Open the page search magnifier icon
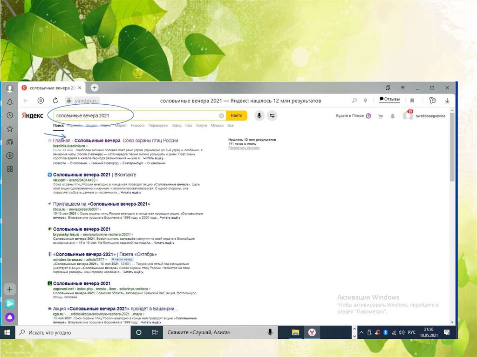This screenshot has width=477, height=357. (x=354, y=101)
